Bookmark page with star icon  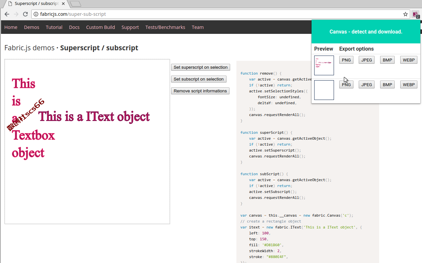pos(406,14)
